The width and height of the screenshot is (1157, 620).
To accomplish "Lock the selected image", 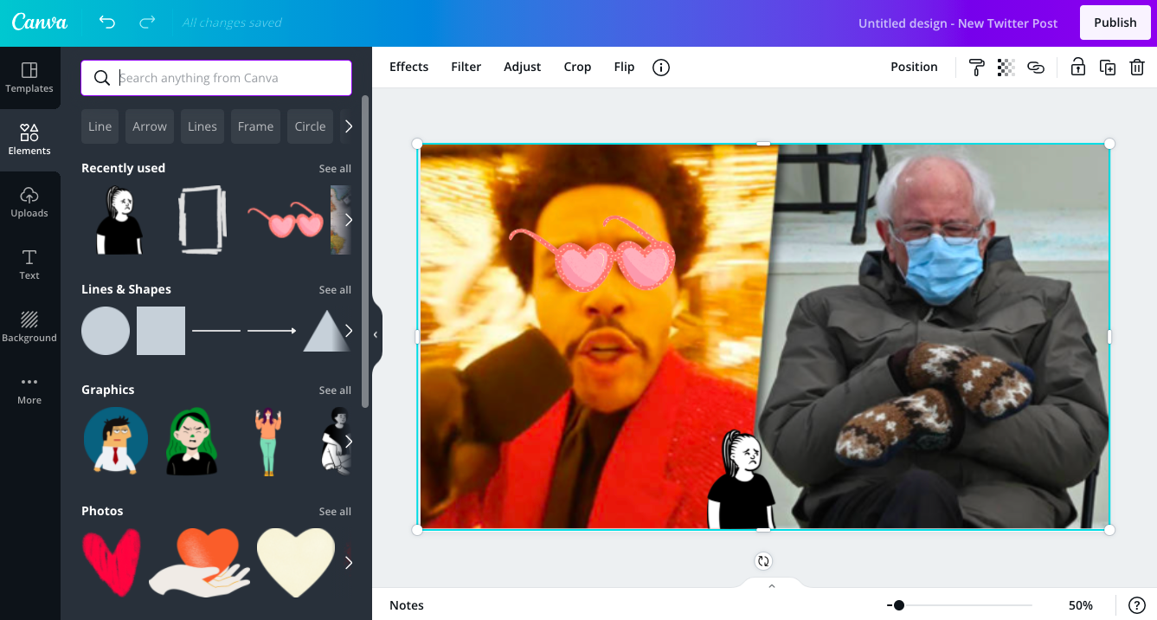I will click(1077, 67).
